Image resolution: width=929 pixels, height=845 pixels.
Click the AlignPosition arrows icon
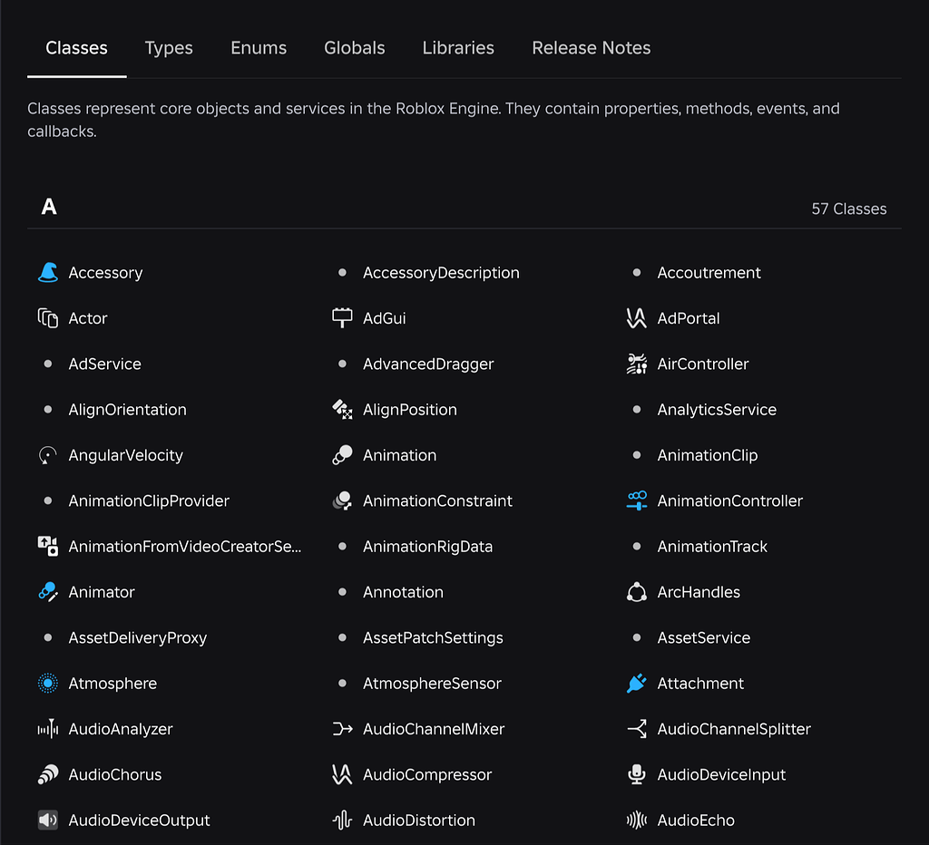(342, 410)
